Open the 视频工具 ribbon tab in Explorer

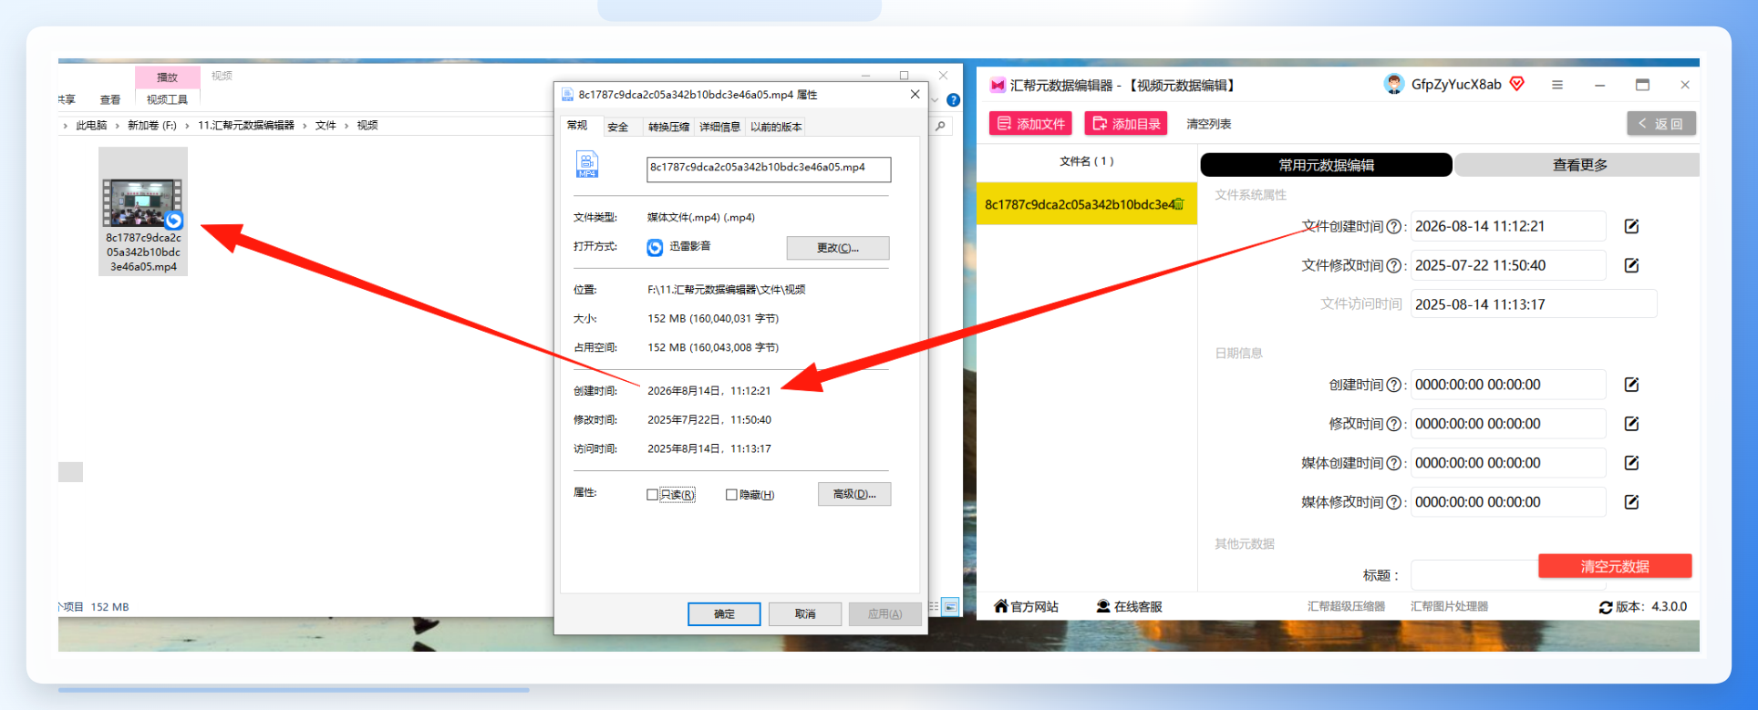168,100
